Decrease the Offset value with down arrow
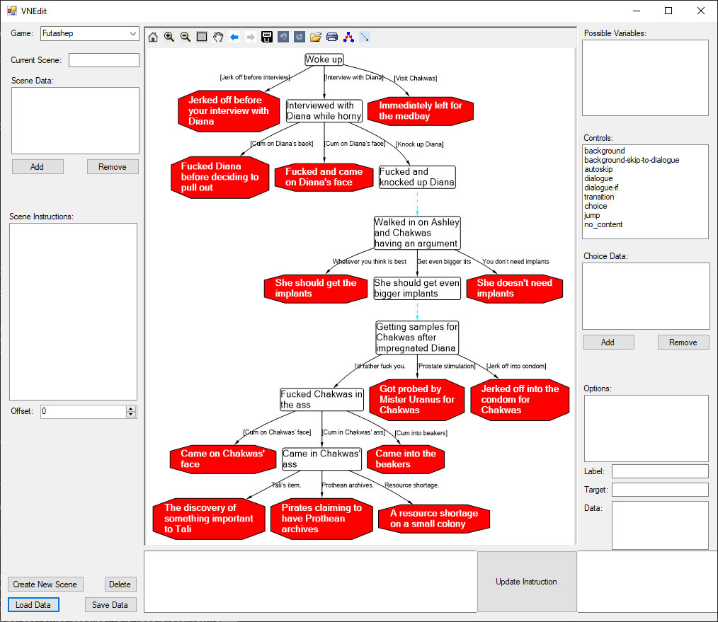 tap(131, 414)
